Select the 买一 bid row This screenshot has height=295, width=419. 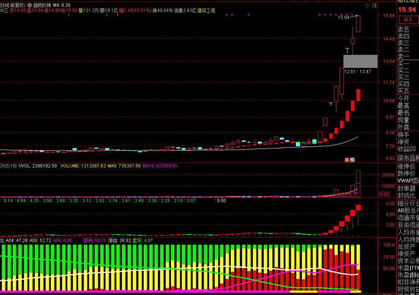pyautogui.click(x=404, y=64)
